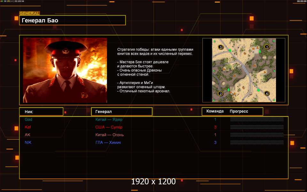Click the Команда column header
This screenshot has width=307, height=192.
click(215, 111)
